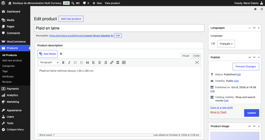Screen dimensions: 265x140
Task: Click into the product description text area
Action: (119, 100)
